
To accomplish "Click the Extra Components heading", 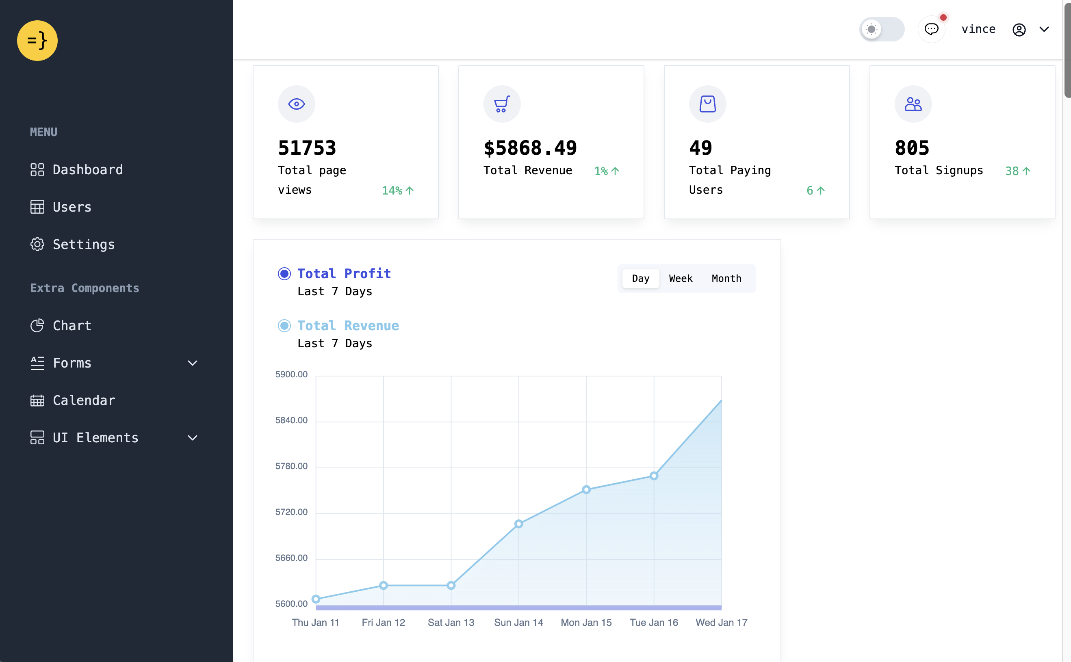I will (85, 288).
